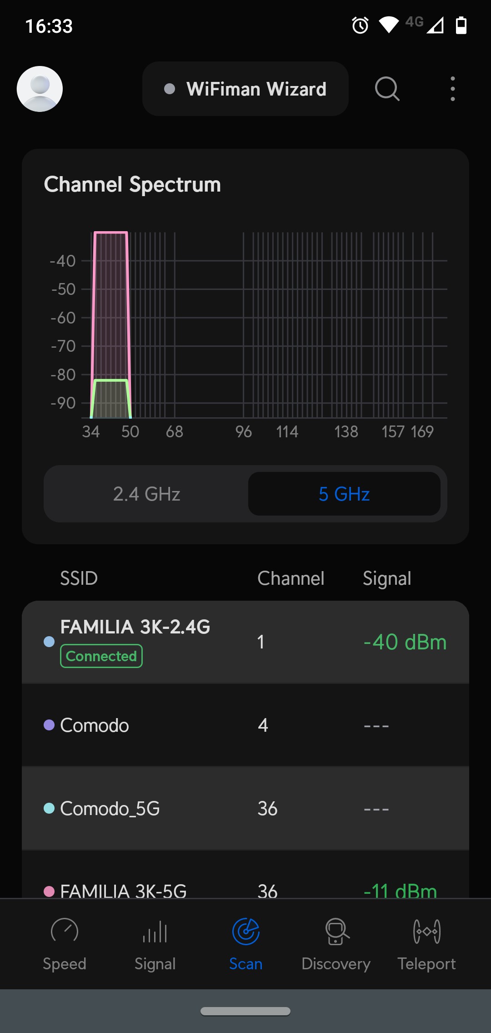
Task: Expand the Comodo network entry
Action: 245,725
